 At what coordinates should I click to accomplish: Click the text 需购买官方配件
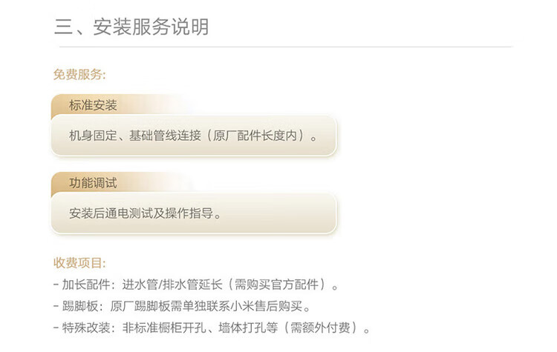point(276,285)
